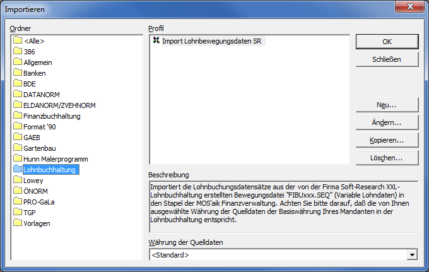Click the ELDANORM/ZVEHNORM folder icon
The image size is (429, 272).
[x=18, y=105]
